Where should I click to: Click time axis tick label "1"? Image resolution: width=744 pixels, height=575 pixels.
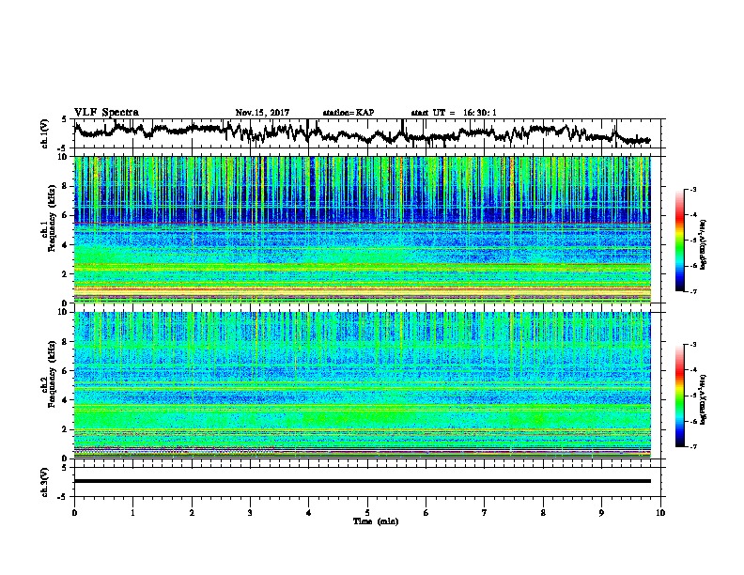pos(132,513)
